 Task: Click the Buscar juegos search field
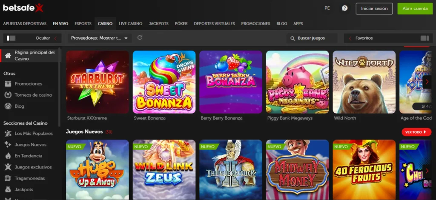[x=312, y=38]
